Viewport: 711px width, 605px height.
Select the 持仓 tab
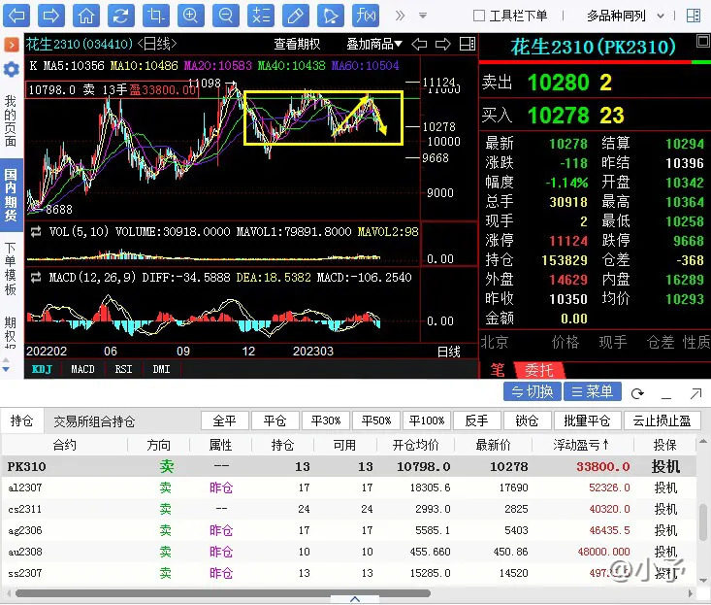coord(21,420)
